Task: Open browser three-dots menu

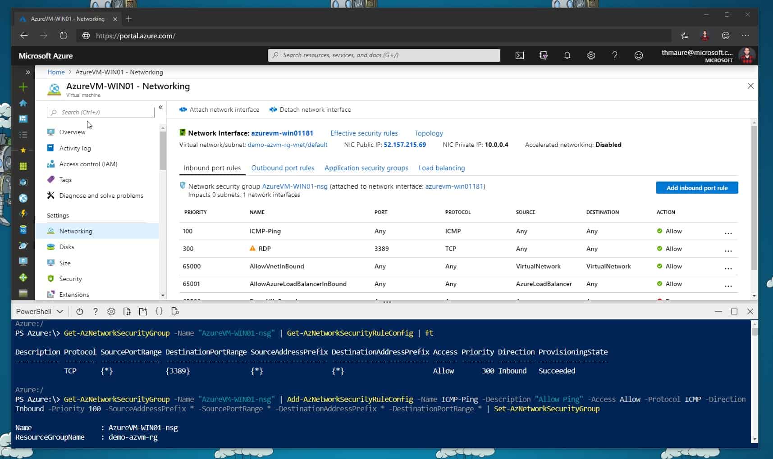Action: [746, 36]
